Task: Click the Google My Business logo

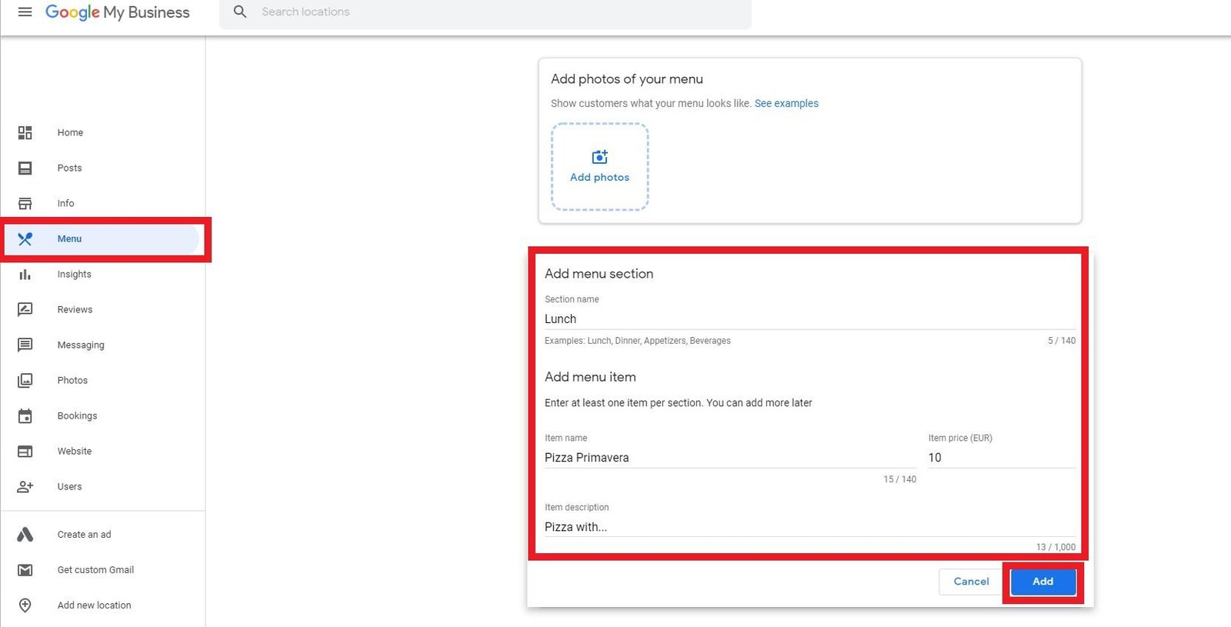Action: 117,12
